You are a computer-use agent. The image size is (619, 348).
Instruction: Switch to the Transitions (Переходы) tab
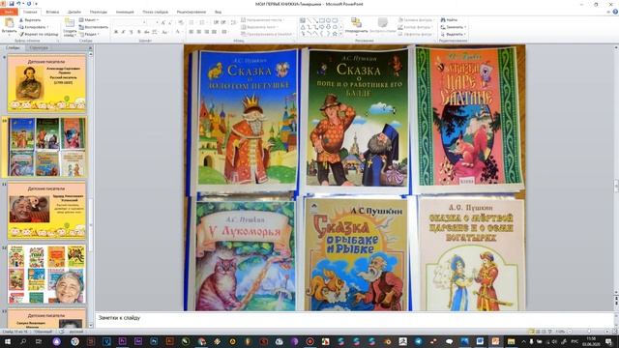[99, 12]
